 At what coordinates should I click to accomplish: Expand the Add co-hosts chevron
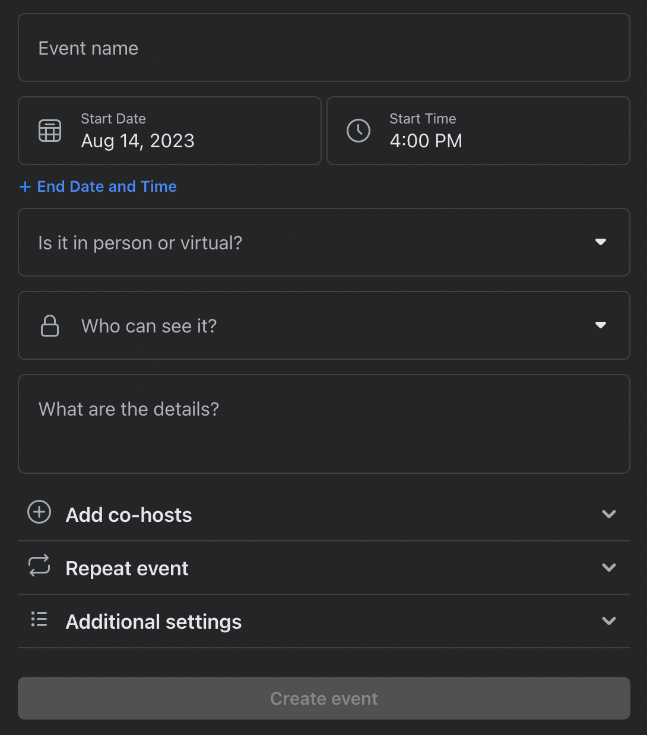tap(609, 514)
